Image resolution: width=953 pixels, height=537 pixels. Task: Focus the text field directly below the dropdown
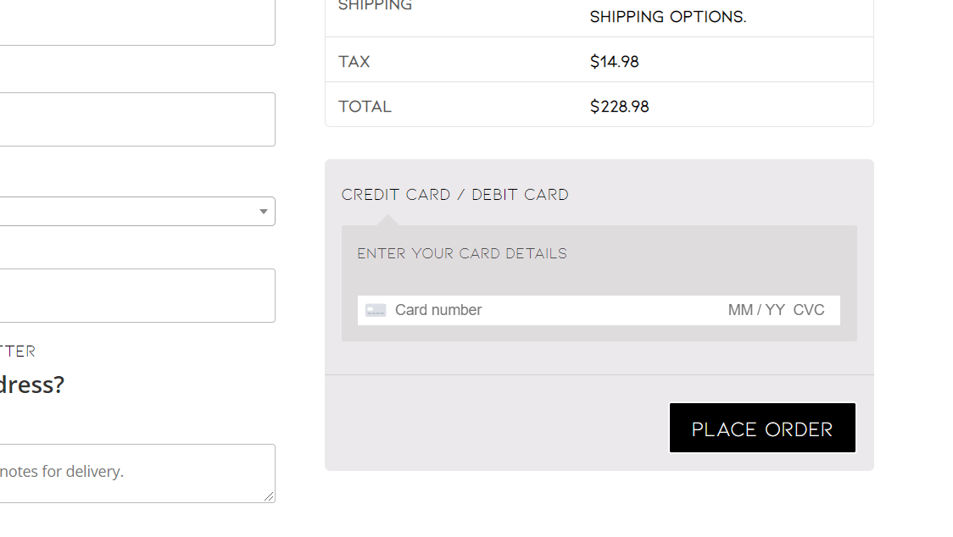[137, 296]
